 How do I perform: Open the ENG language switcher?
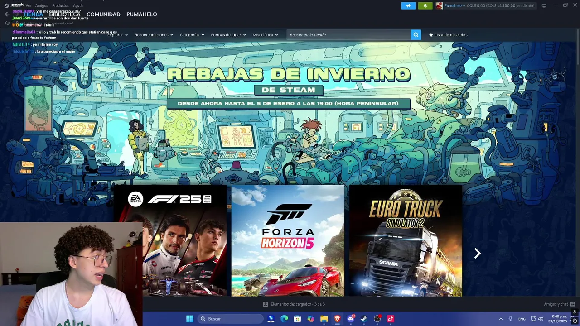click(x=522, y=319)
